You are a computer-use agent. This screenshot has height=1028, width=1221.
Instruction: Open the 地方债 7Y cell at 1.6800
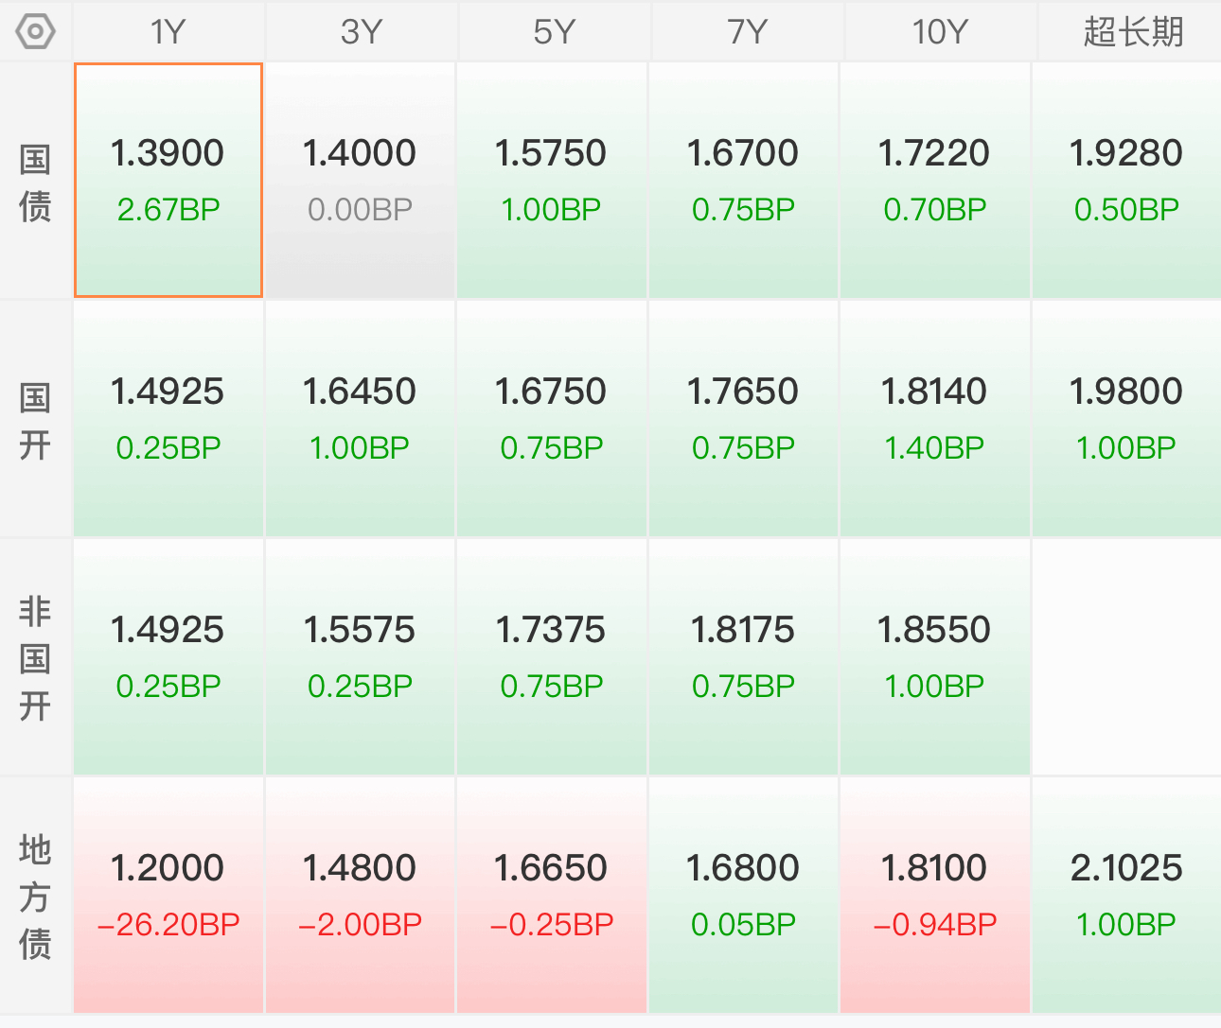coord(743,896)
